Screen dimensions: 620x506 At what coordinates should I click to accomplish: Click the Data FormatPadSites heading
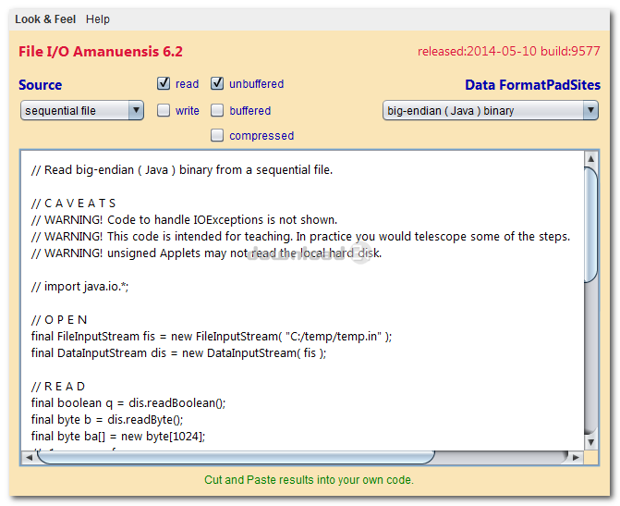pyautogui.click(x=532, y=85)
